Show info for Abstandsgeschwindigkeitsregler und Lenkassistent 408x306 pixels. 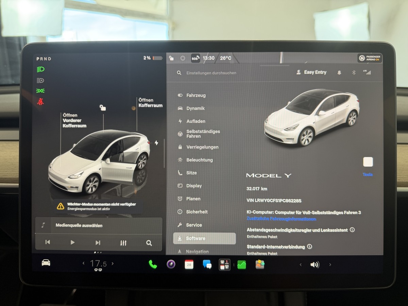pos(352,230)
